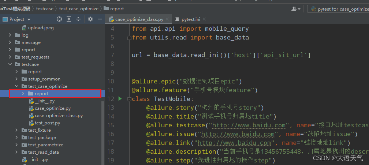369x165 pixels.
Task: Select case_optimize_class.py in project tree
Action: point(59,116)
